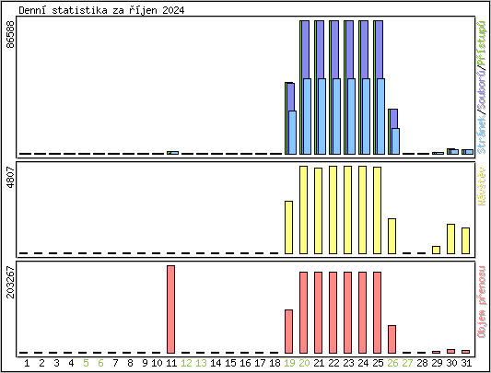Click day 5 on the x-axis
This screenshot has width=491, height=373.
click(86, 363)
